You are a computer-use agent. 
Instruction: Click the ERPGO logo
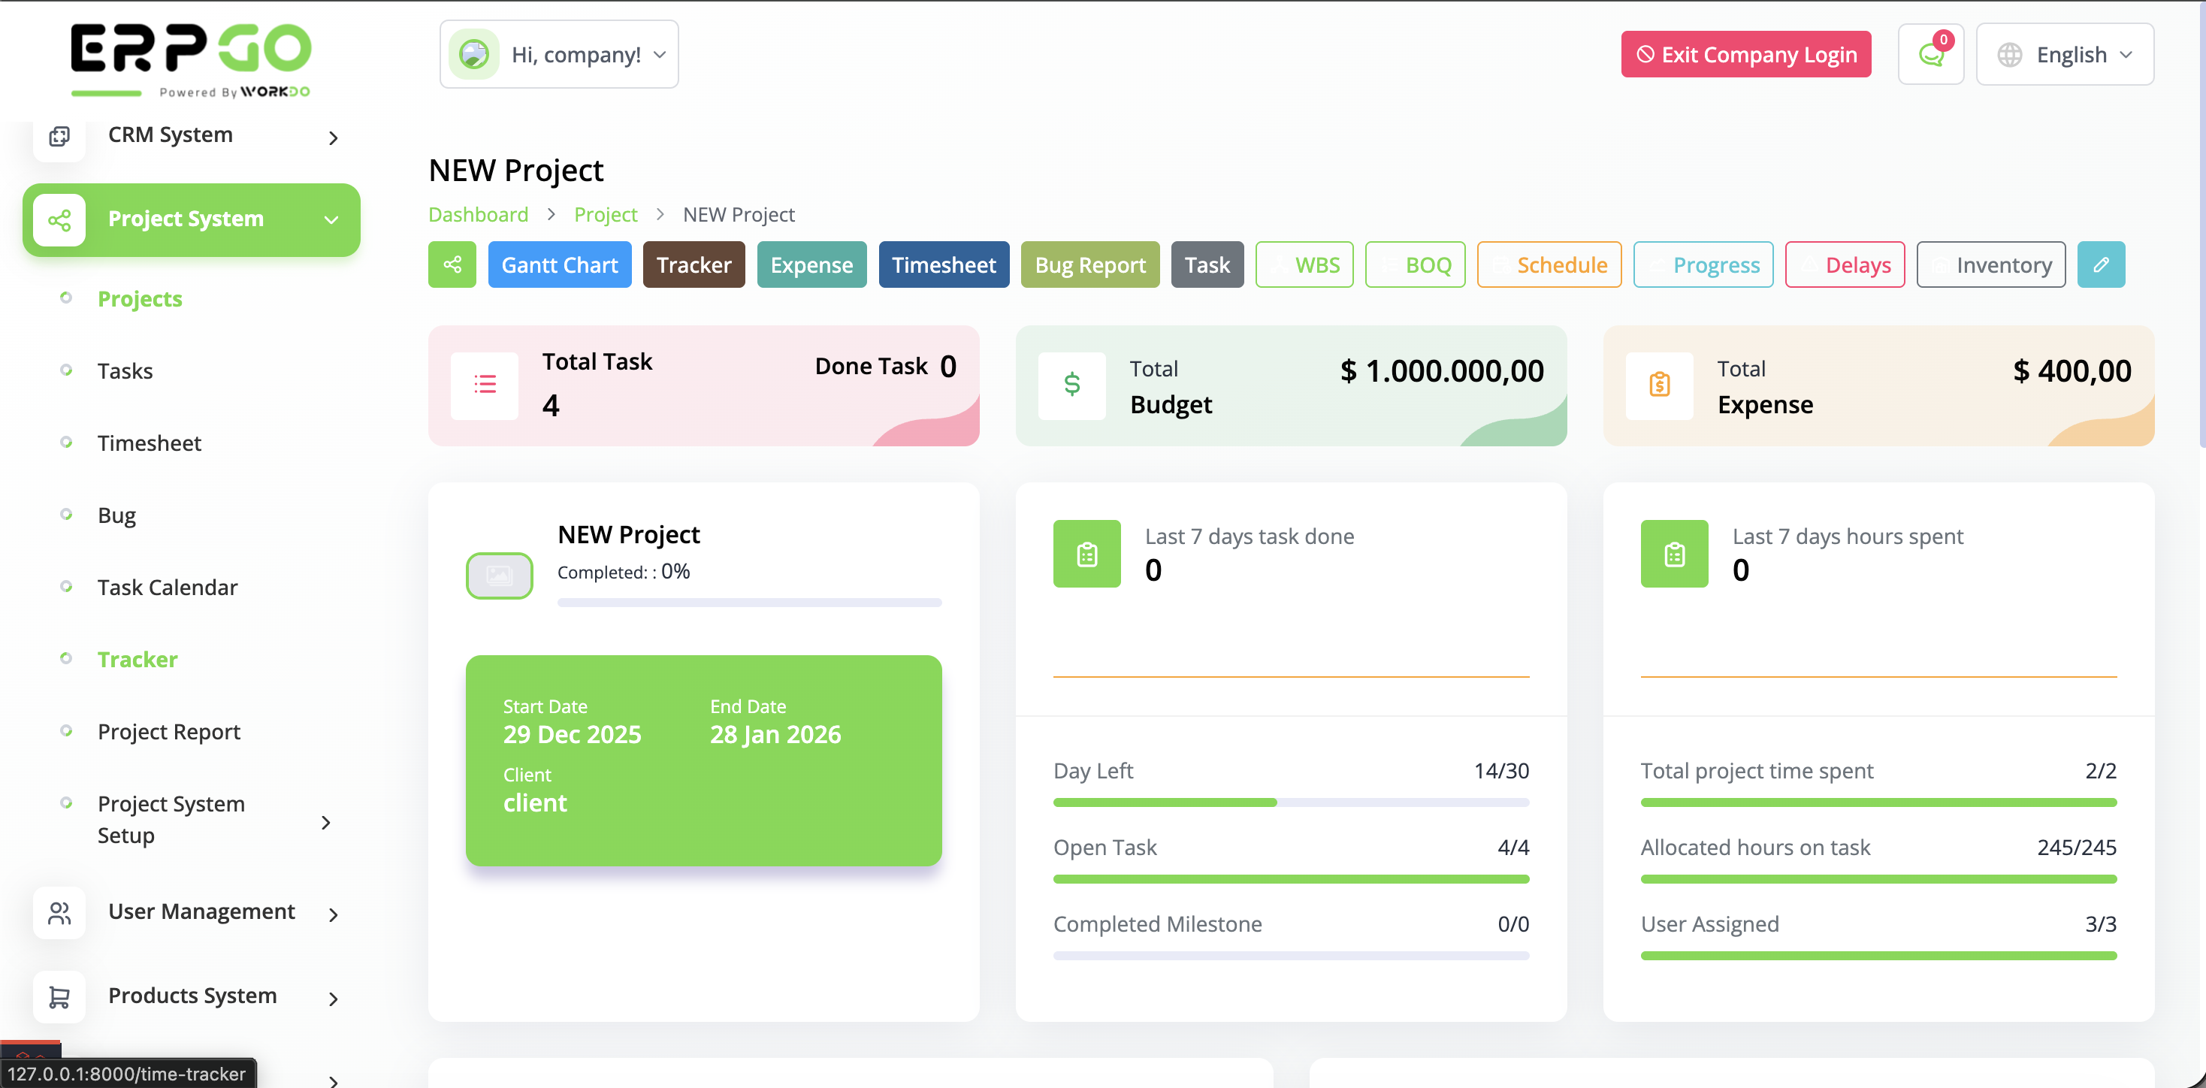(191, 60)
